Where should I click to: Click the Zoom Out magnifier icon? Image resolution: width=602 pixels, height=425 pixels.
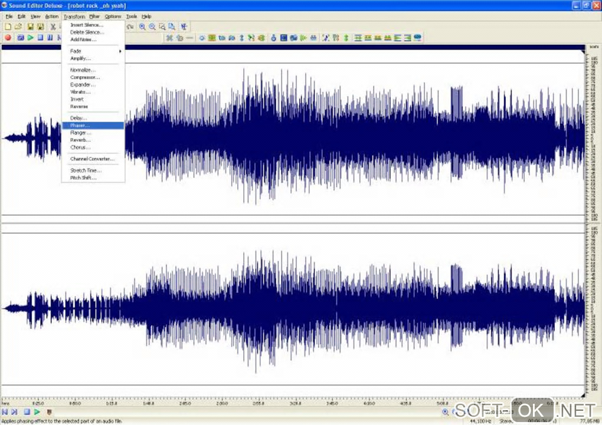tap(152, 27)
